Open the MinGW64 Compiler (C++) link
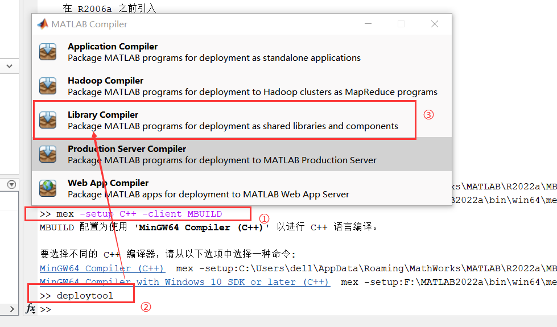The width and height of the screenshot is (557, 327). (x=102, y=268)
